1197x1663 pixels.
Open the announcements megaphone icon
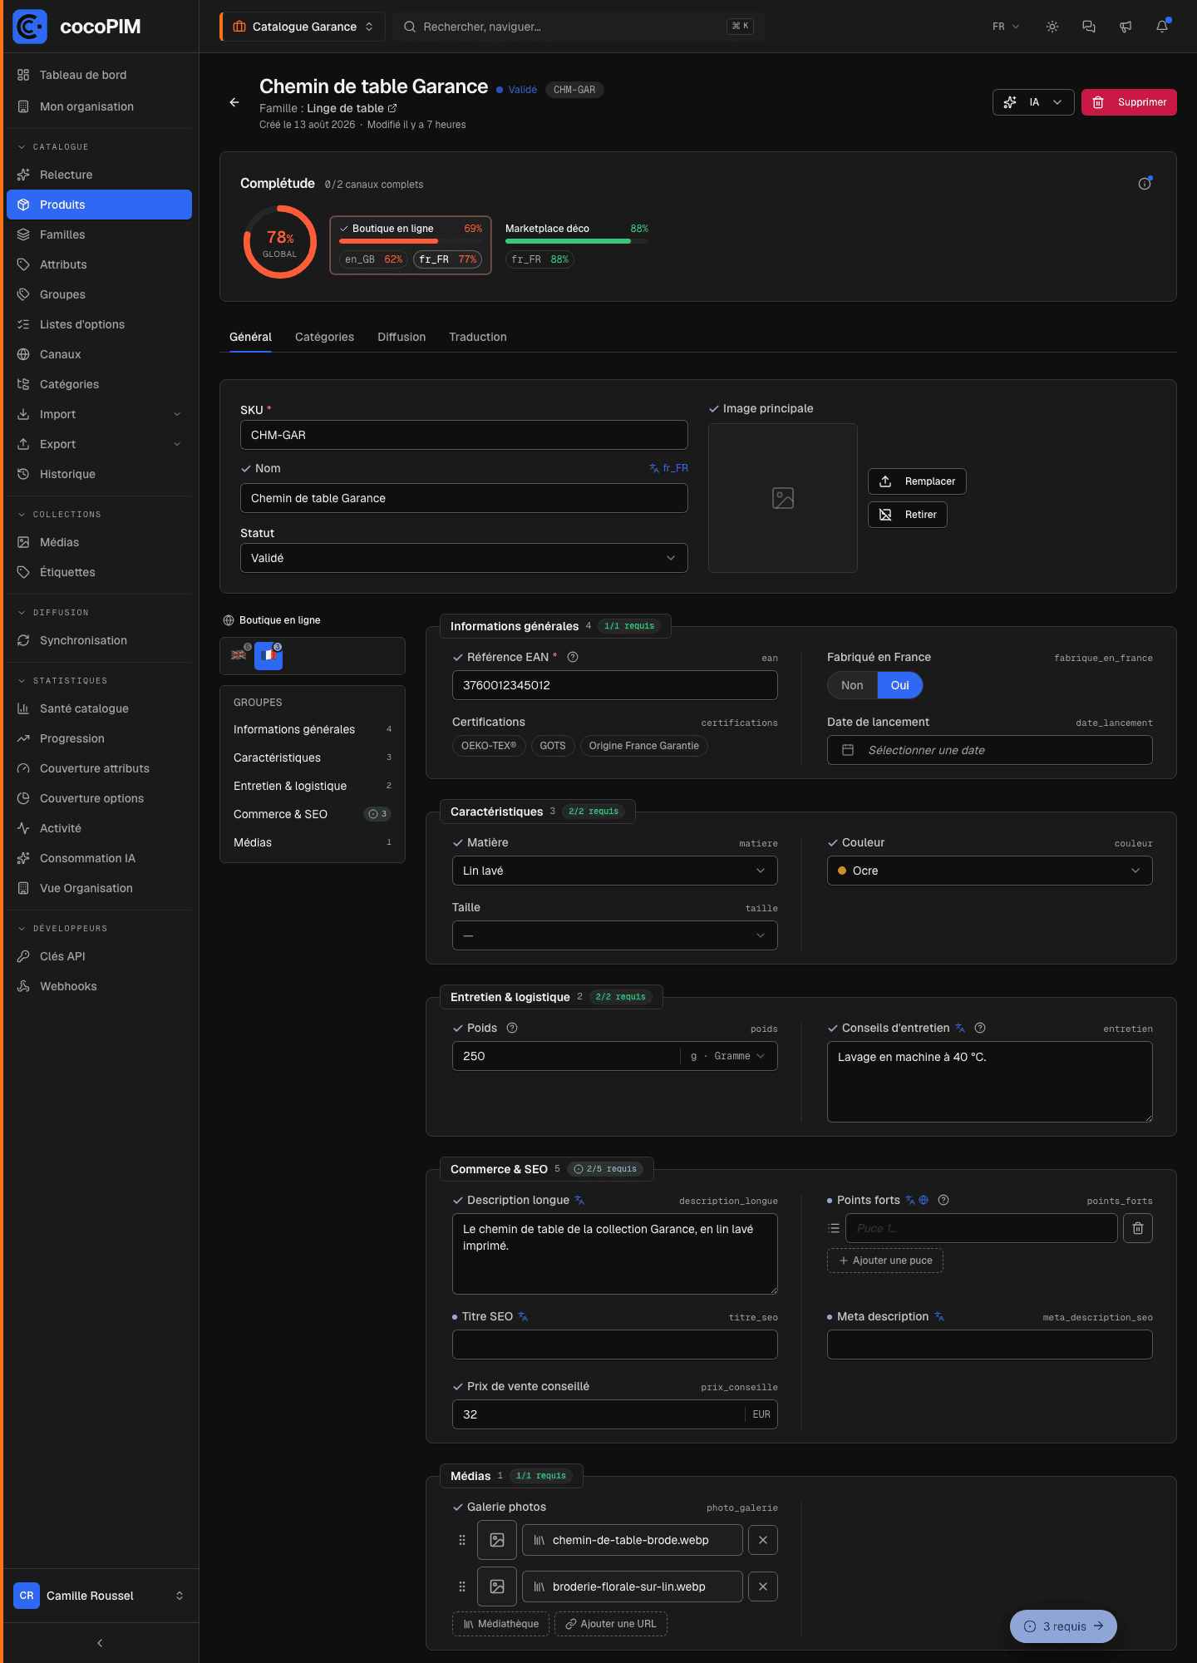coord(1126,27)
